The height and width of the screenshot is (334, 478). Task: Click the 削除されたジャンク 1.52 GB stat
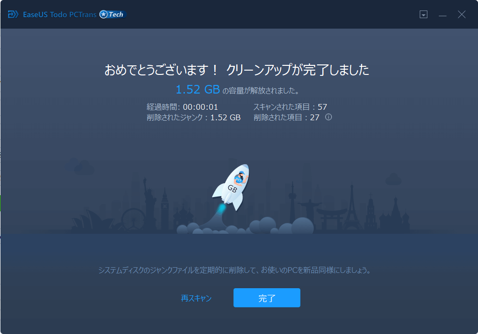(x=193, y=117)
